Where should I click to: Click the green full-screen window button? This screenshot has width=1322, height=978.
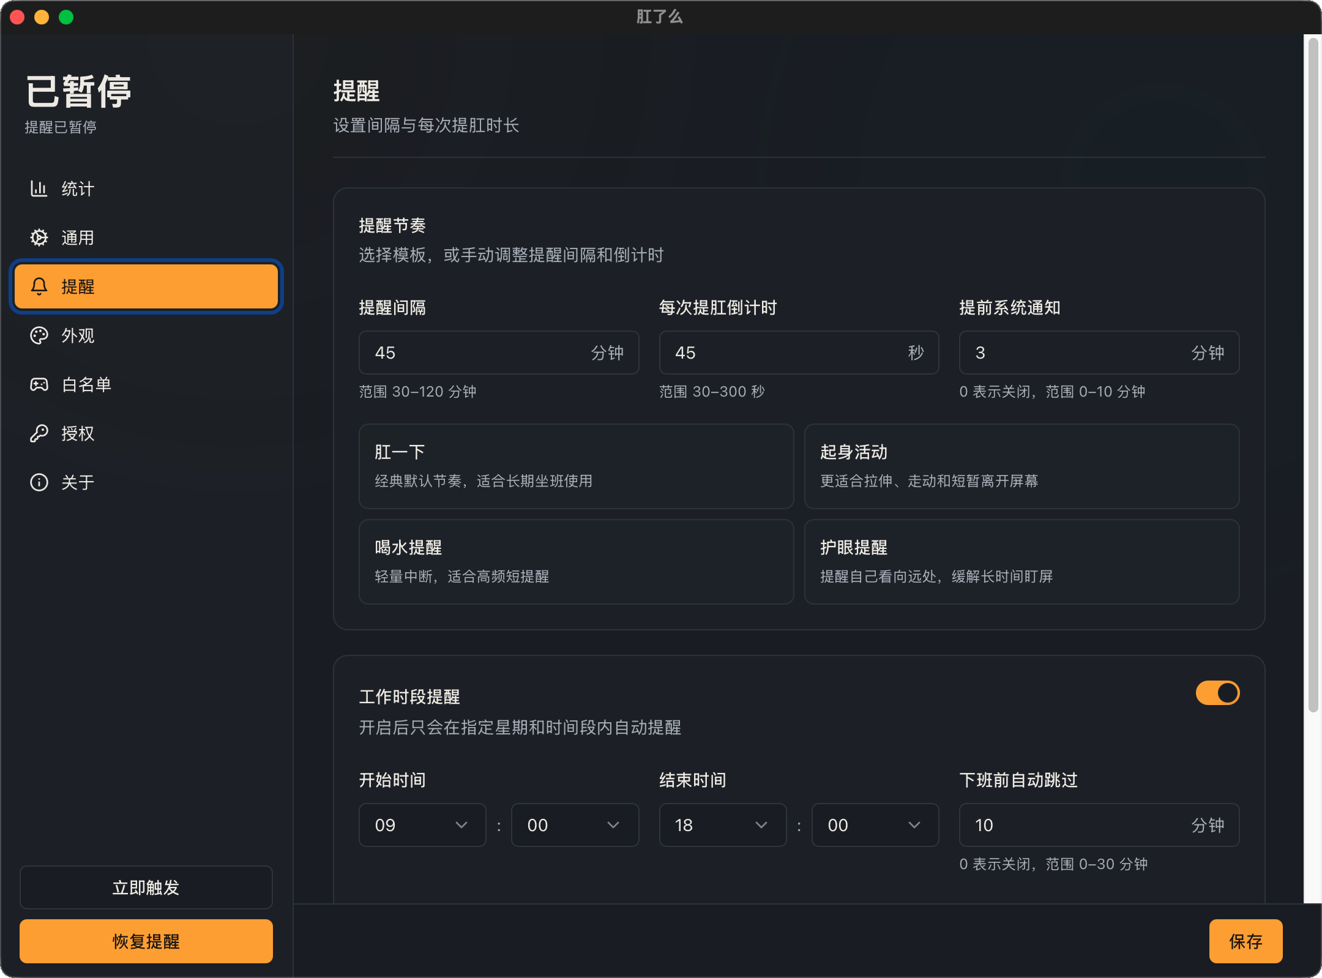point(66,17)
